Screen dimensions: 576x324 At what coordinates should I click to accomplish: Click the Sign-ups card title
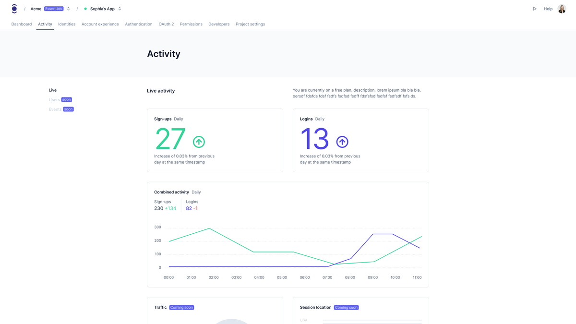coord(163,119)
